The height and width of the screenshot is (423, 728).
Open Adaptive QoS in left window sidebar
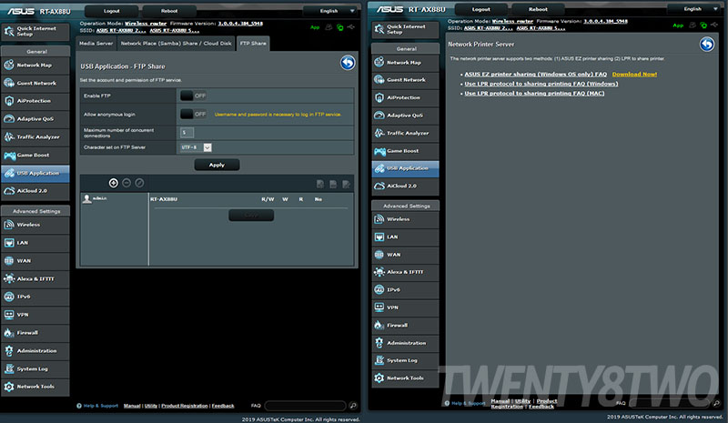tap(35, 119)
